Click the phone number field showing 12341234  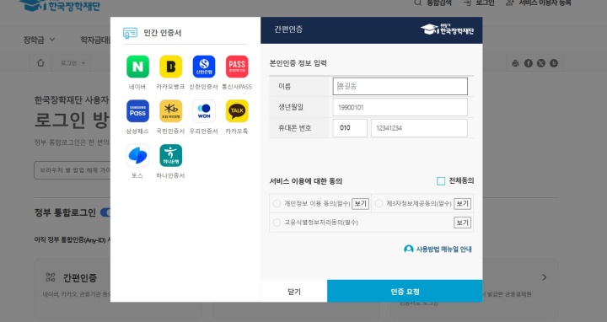419,128
